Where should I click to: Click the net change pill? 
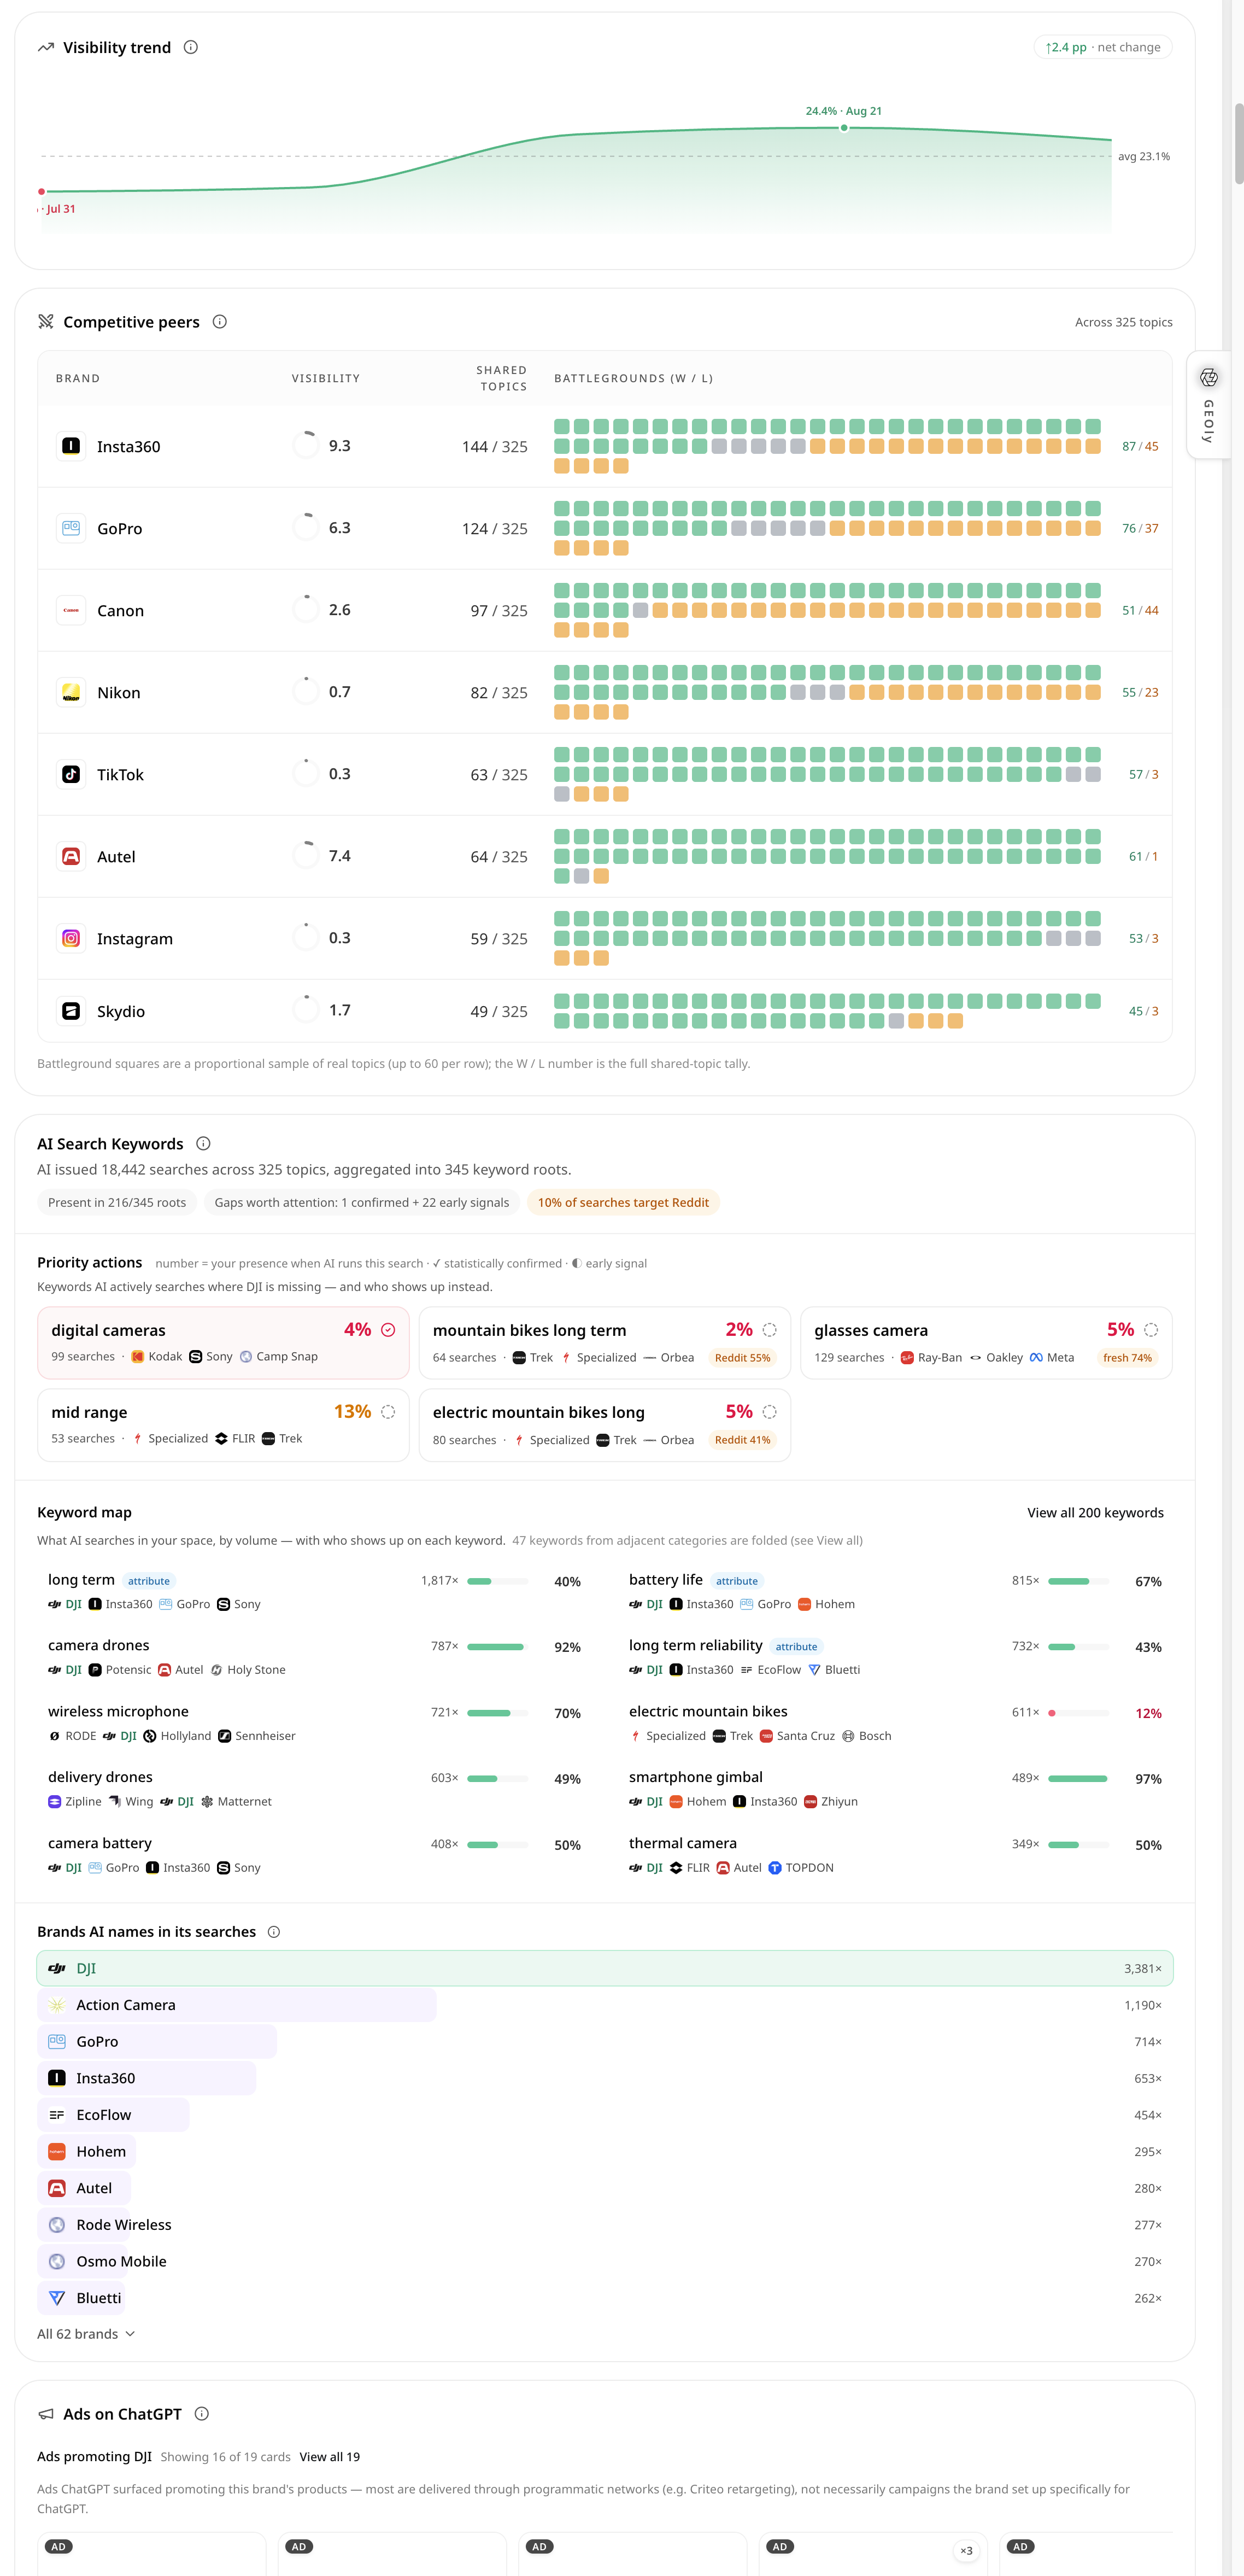click(x=1102, y=47)
